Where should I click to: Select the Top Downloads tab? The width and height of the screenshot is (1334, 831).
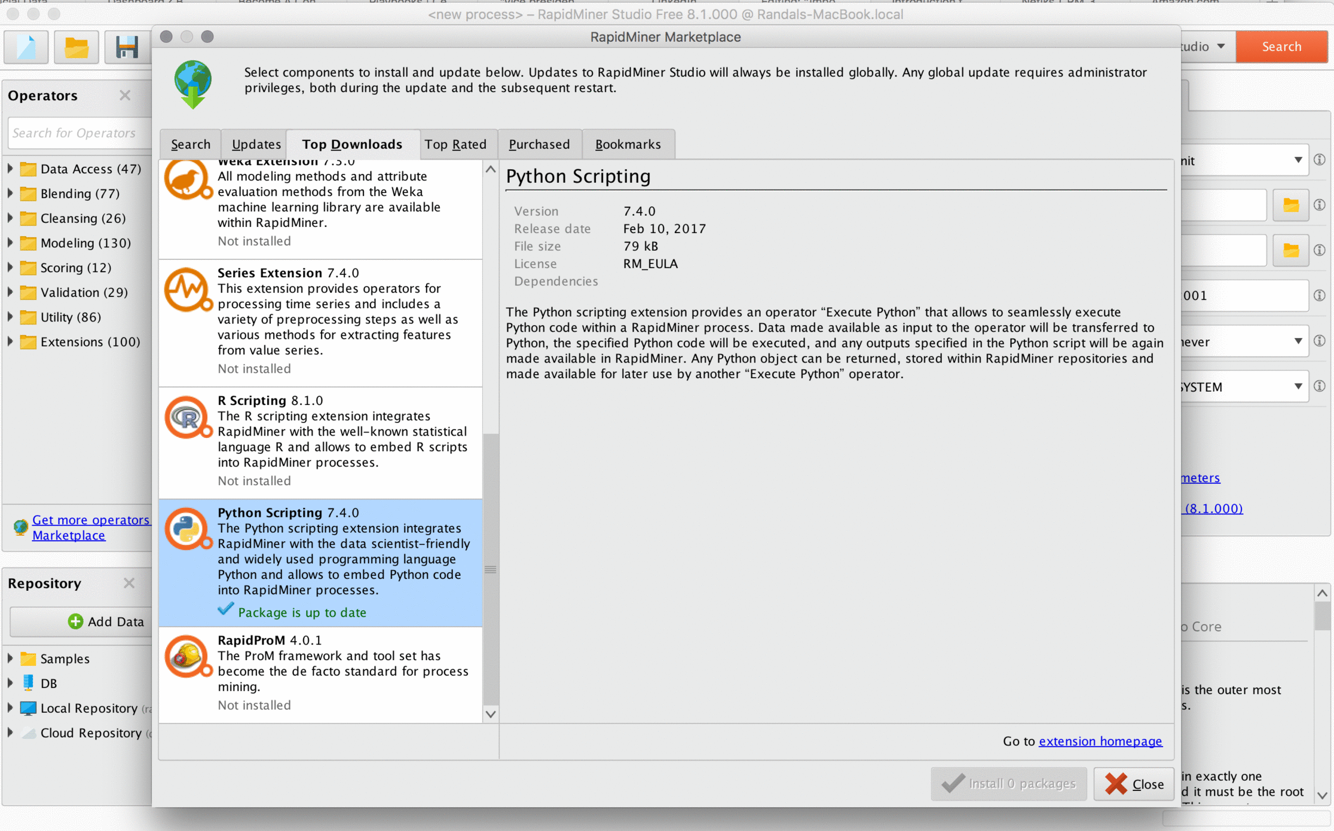tap(353, 145)
